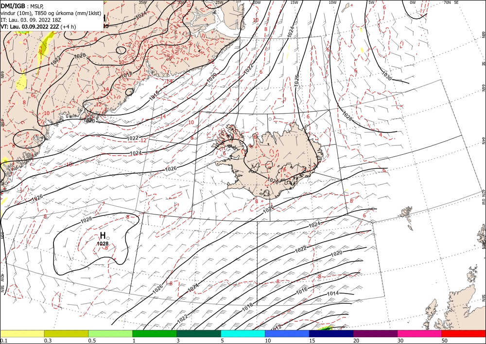Click the 'DMI/IGB : MSLP,' title text

click(x=21, y=6)
